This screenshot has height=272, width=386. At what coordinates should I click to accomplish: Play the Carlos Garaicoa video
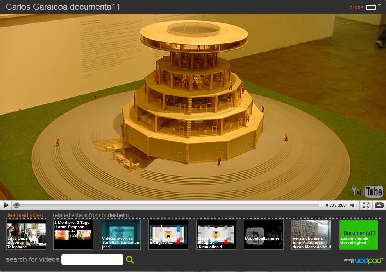pyautogui.click(x=6, y=205)
